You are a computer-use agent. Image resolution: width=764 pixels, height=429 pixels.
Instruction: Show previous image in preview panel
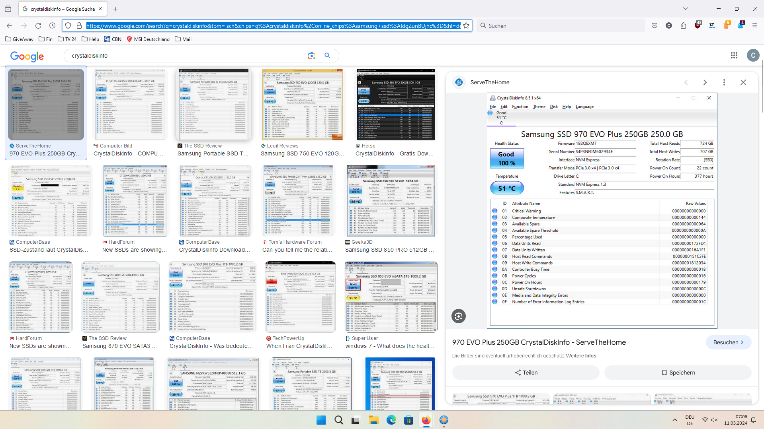coord(686,82)
